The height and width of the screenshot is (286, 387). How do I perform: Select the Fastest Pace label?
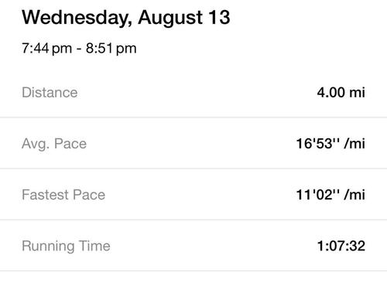pos(63,195)
